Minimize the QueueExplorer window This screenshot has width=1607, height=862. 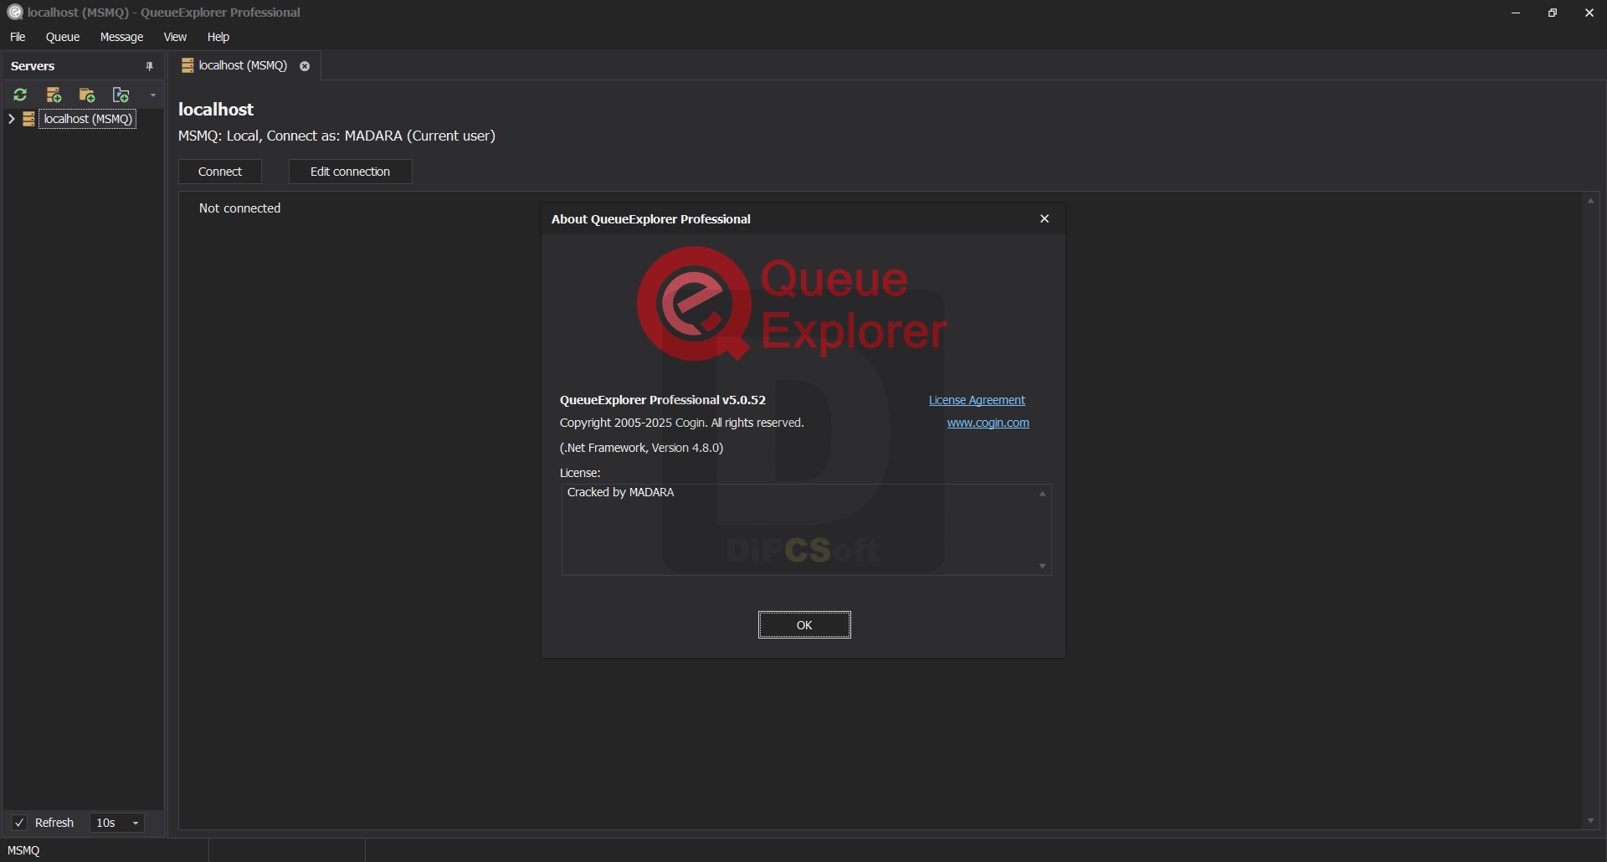(x=1516, y=13)
